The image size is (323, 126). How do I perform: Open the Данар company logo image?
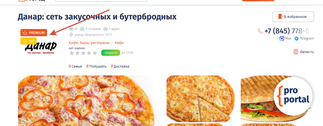click(41, 48)
